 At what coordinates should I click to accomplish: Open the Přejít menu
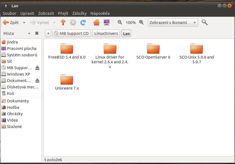tap(63, 13)
